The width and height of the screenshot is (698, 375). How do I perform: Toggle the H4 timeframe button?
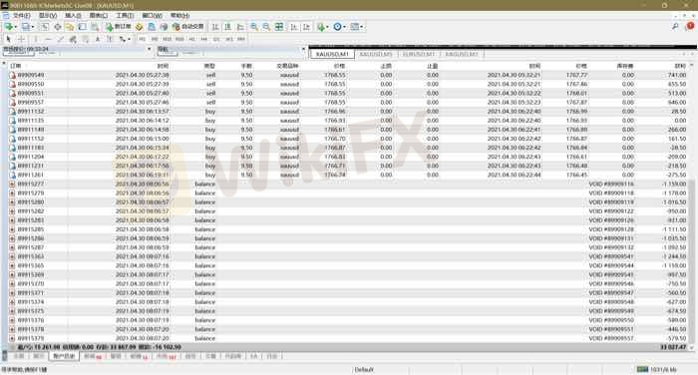point(203,39)
